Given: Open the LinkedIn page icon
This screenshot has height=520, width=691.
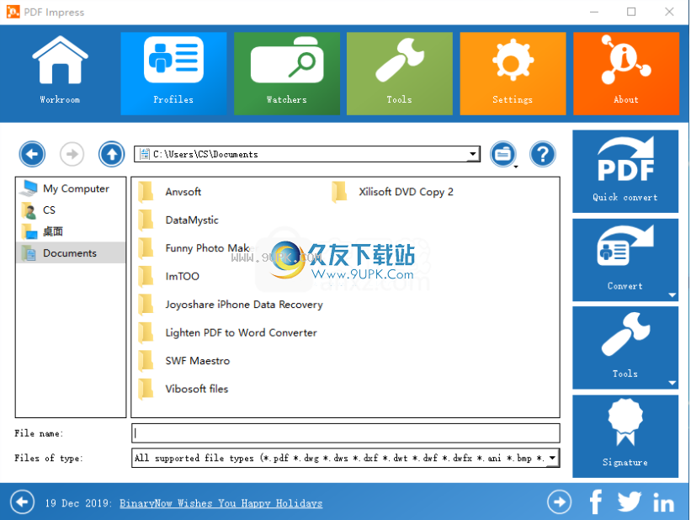Looking at the screenshot, I should tap(663, 503).
